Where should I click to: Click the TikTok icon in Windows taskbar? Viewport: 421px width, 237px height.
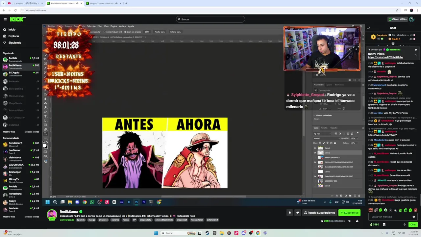click(x=236, y=233)
